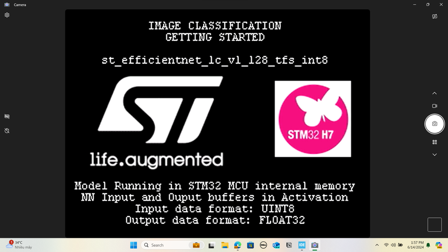This screenshot has height=252, width=448.
Task: Switch camera using the change camera icon
Action: click(435, 16)
